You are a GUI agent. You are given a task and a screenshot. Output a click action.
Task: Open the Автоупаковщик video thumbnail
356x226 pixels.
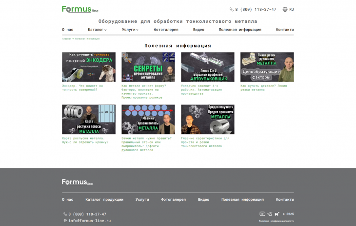tap(207, 67)
